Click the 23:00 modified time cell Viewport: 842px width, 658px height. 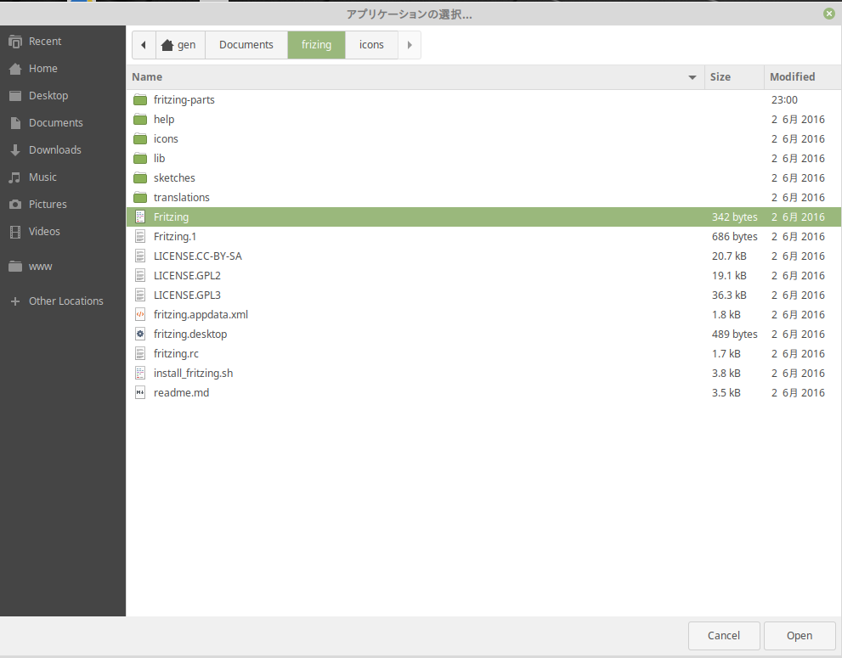pos(784,100)
